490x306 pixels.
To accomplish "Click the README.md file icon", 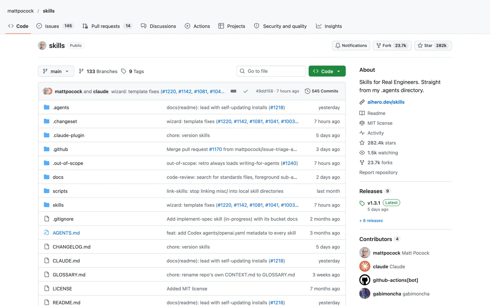I will click(47, 302).
